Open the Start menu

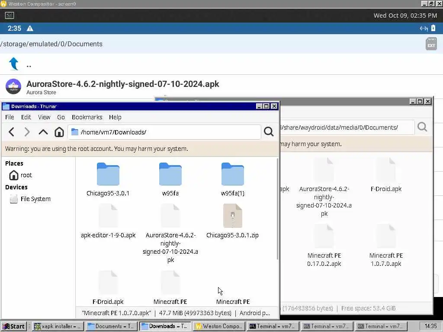[13, 326]
